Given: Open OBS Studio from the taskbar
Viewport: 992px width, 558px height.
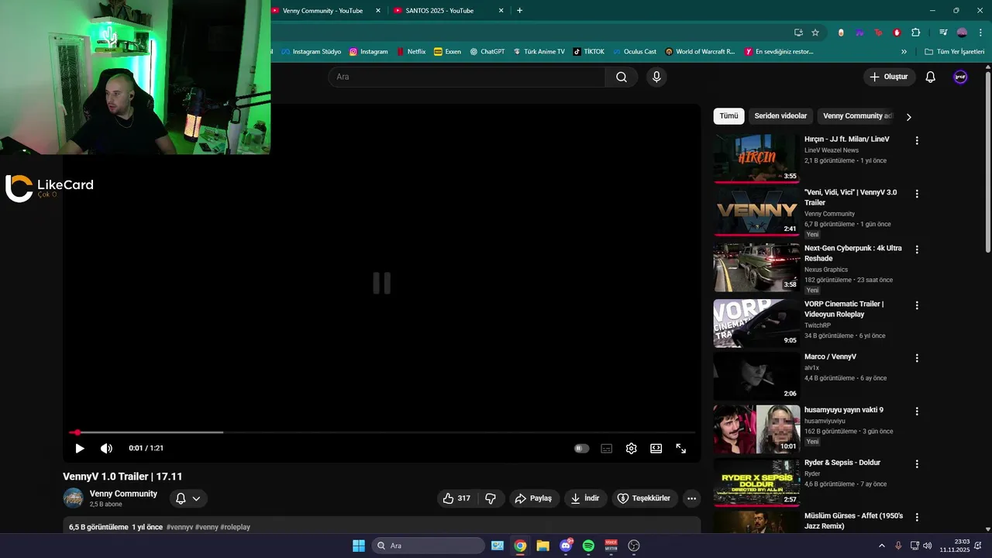Looking at the screenshot, I should [x=634, y=546].
